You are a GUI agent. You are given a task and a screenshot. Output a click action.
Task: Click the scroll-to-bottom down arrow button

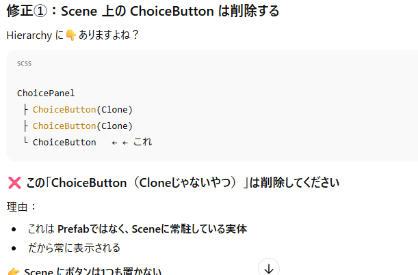pos(269,268)
